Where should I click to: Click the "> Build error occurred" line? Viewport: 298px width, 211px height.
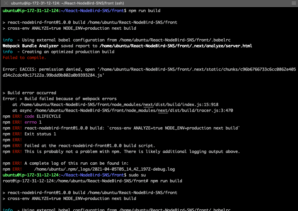coord(29,93)
